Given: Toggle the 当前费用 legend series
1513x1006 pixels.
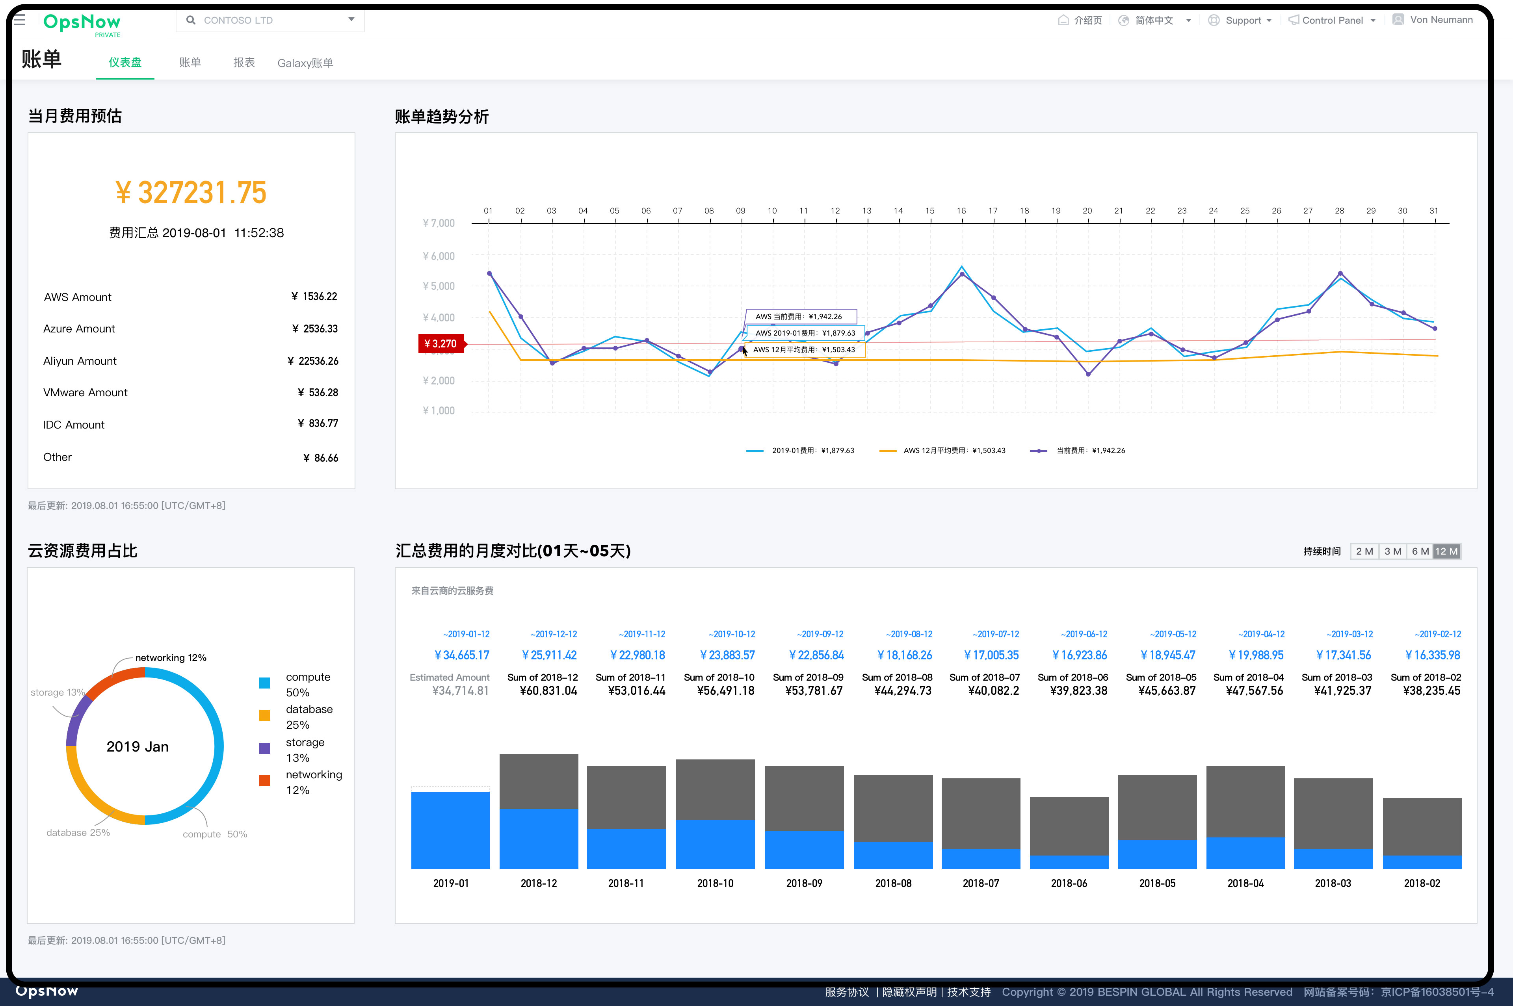Looking at the screenshot, I should pyautogui.click(x=1078, y=450).
